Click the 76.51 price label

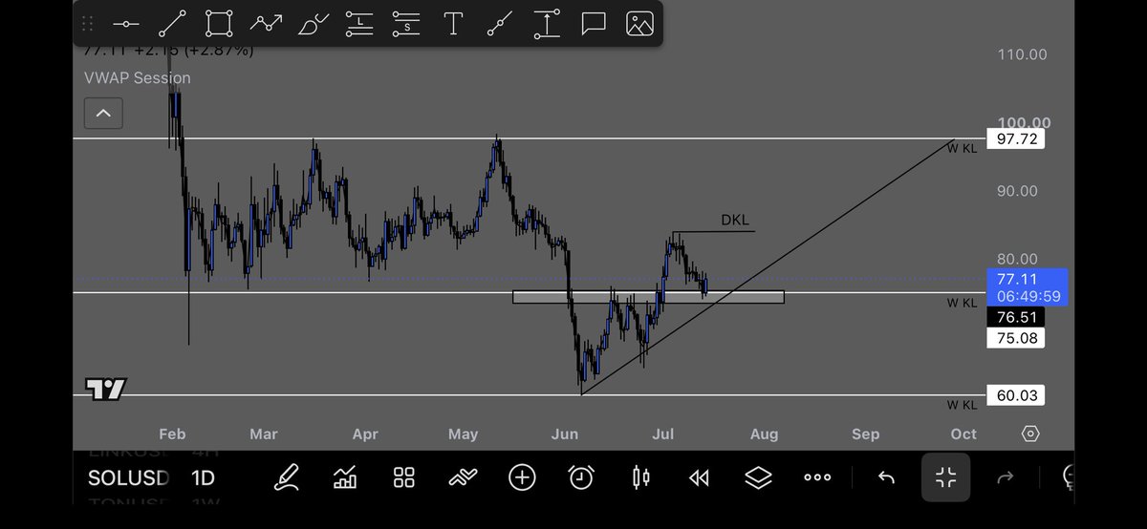[x=1015, y=317]
